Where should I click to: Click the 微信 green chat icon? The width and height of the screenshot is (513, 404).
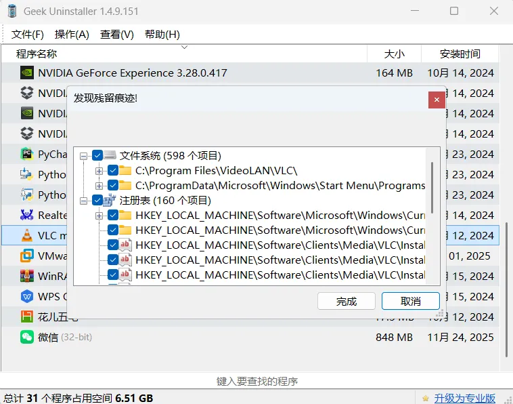(27, 337)
